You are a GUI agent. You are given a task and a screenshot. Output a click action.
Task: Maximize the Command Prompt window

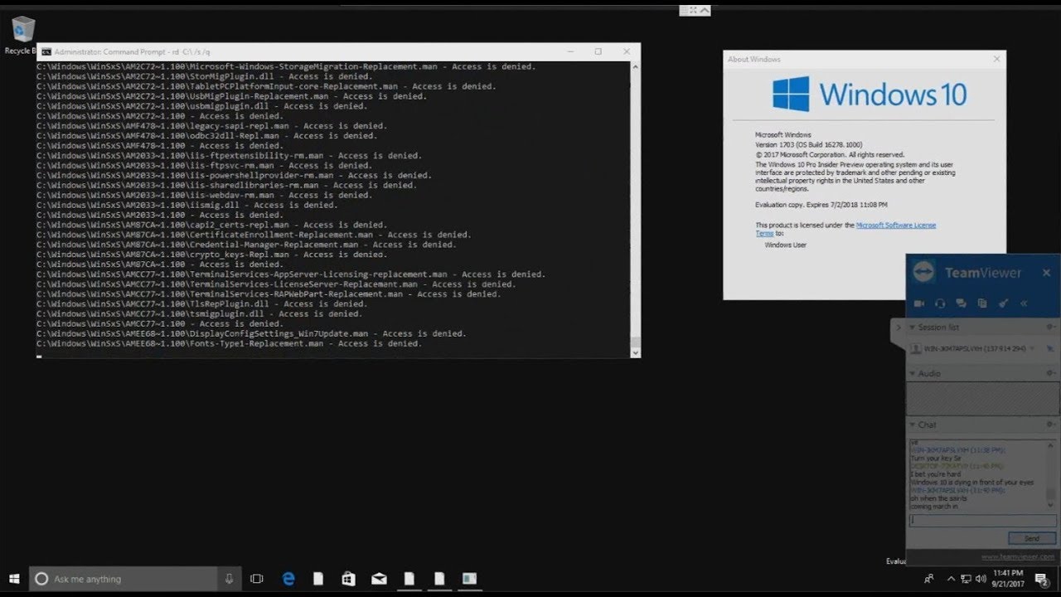coord(598,51)
